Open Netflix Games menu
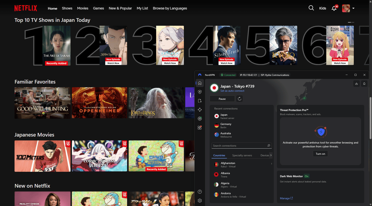This screenshot has height=206, width=372. (98, 8)
